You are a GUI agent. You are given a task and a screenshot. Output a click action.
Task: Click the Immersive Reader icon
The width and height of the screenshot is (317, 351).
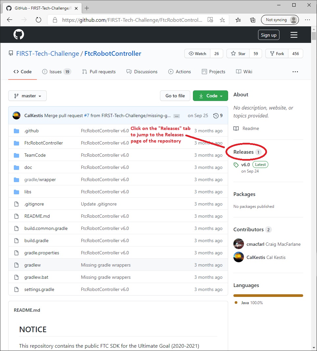click(x=210, y=20)
